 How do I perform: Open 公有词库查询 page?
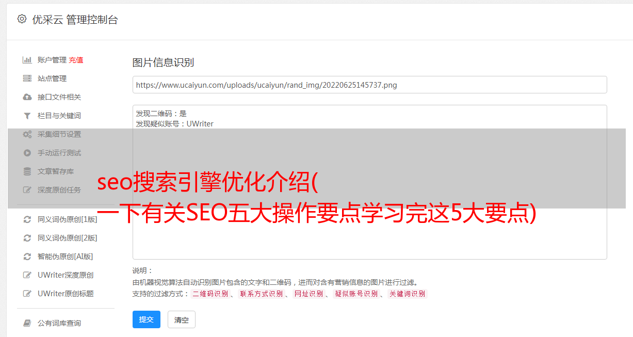(59, 323)
